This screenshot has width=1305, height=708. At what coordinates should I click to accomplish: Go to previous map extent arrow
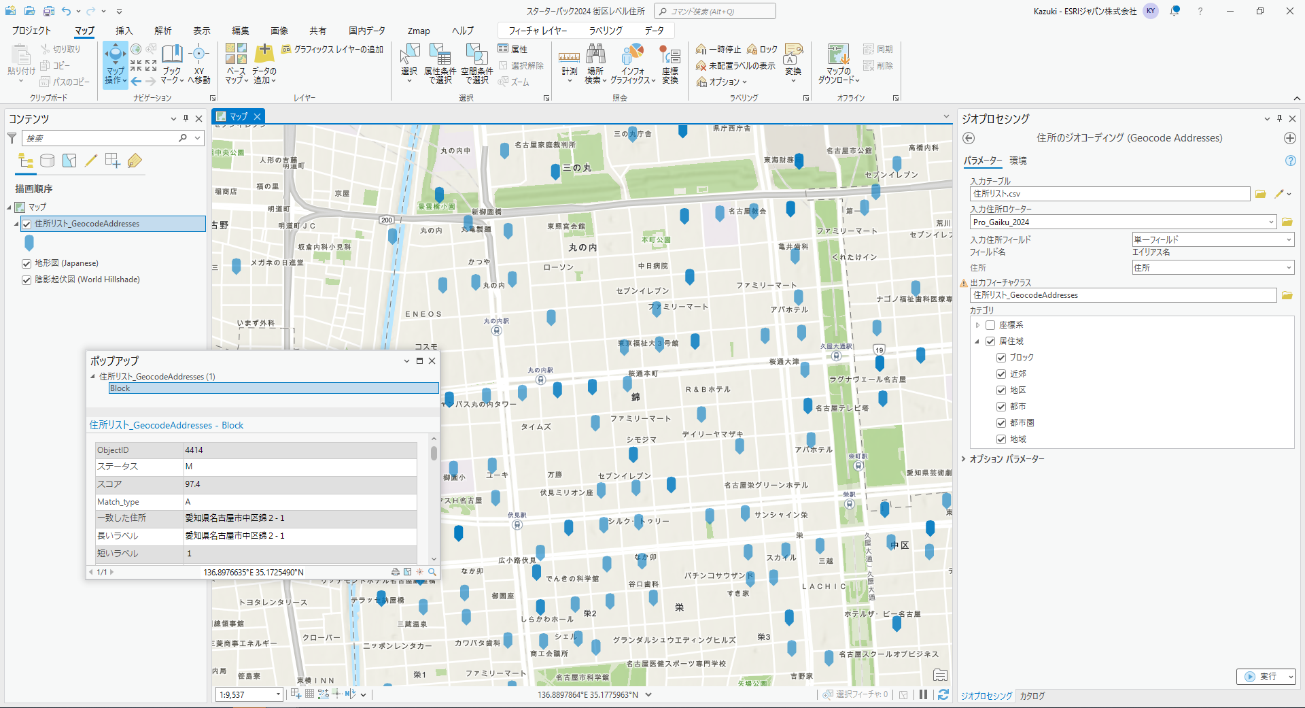pos(136,82)
